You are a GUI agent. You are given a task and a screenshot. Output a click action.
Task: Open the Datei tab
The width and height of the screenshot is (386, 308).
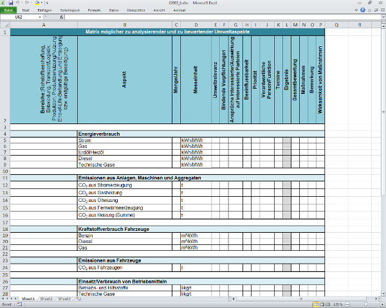(x=10, y=11)
